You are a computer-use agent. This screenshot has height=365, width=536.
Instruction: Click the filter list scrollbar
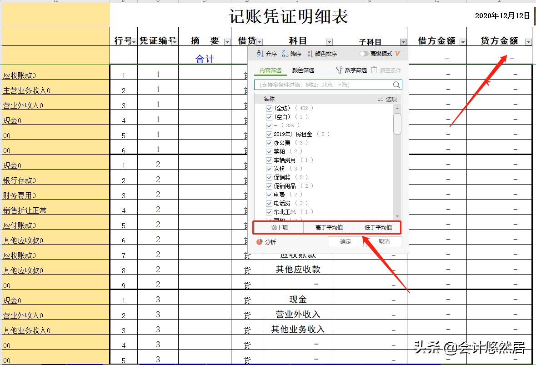point(398,123)
